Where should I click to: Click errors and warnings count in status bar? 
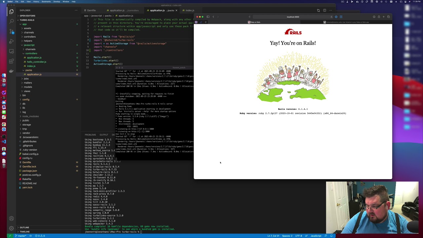tap(39, 236)
